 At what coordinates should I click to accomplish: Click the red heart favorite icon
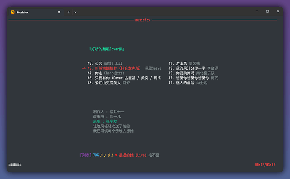pyautogui.click(x=116, y=155)
